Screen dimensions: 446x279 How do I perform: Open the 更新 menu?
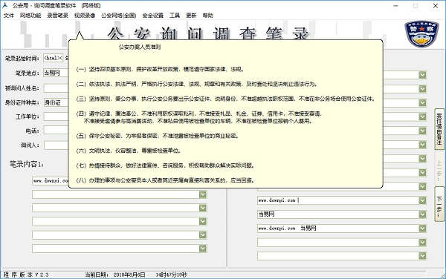click(191, 16)
